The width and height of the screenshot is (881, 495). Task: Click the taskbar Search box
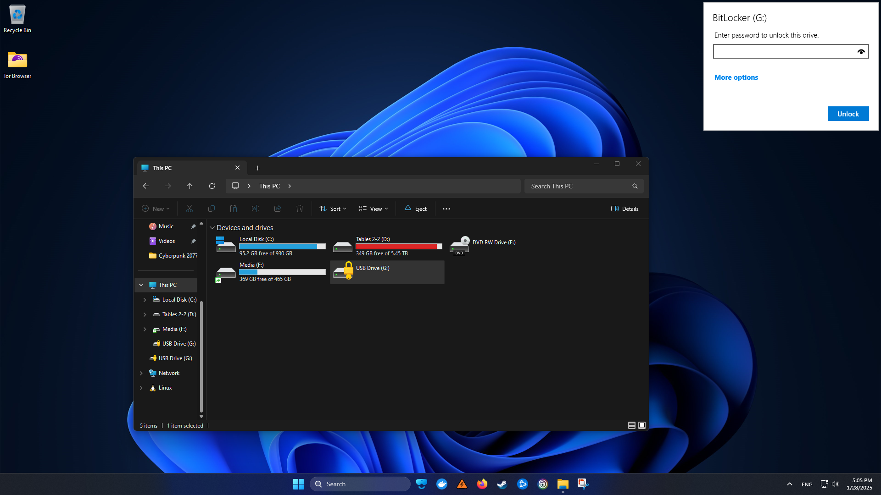[x=360, y=484]
